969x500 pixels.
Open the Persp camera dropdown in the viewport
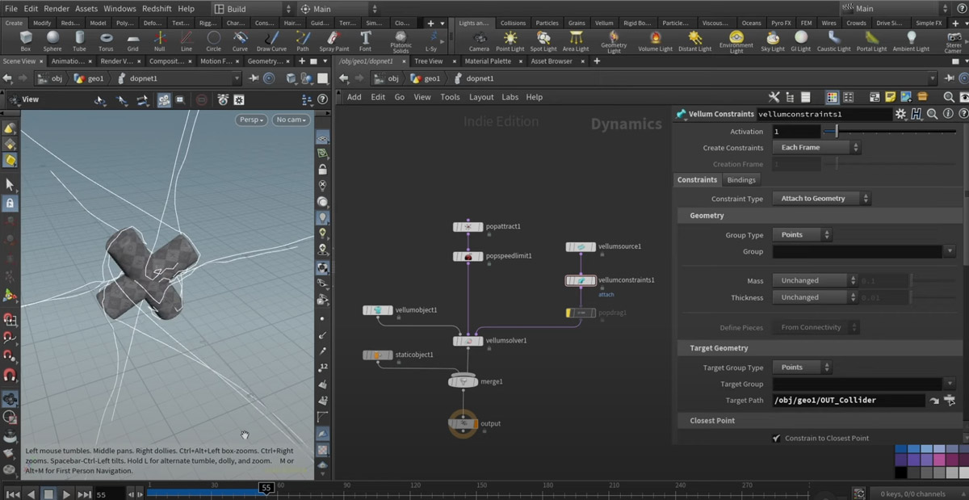coord(250,119)
